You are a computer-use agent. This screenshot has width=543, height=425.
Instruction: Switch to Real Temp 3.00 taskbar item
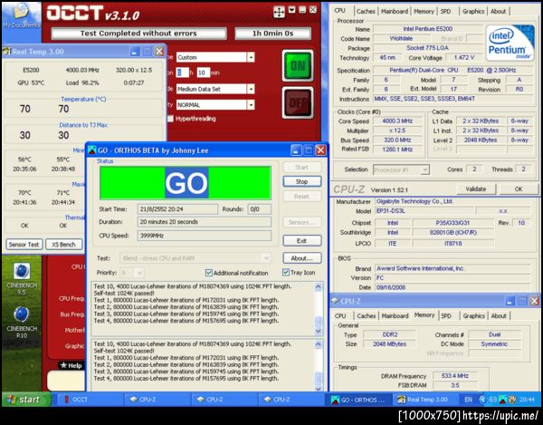425,400
